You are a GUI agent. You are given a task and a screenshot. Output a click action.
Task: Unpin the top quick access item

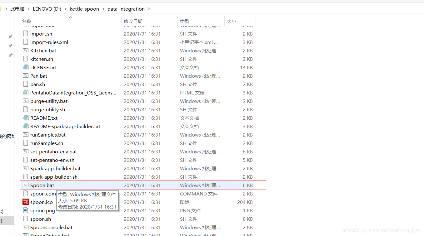coord(10,36)
